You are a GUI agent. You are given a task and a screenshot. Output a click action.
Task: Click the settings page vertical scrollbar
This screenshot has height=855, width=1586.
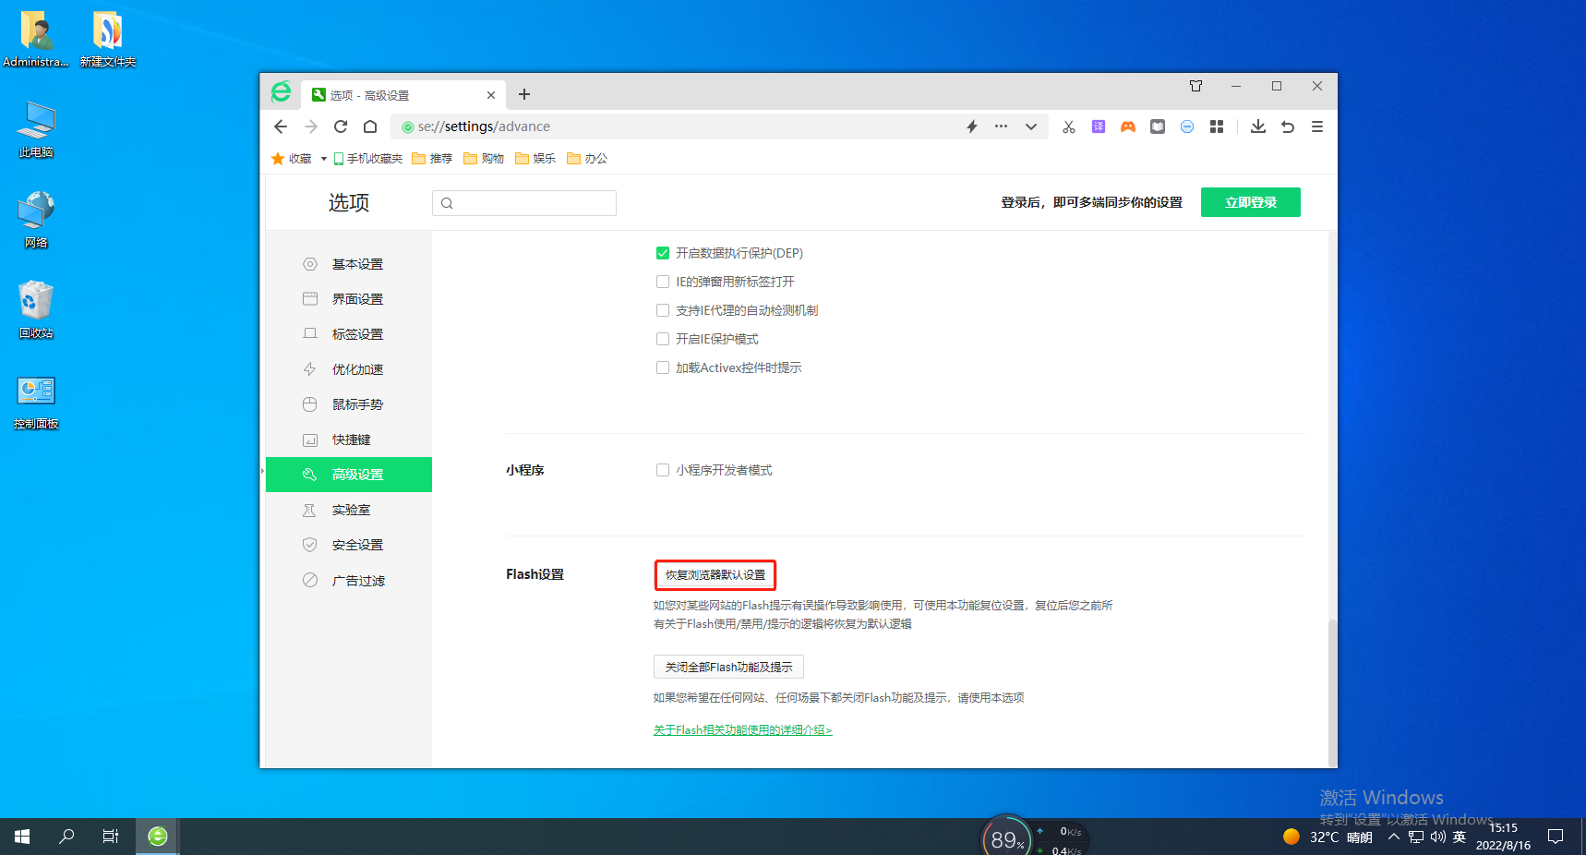(1332, 692)
